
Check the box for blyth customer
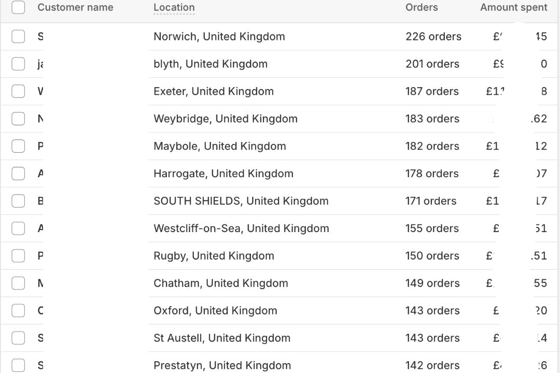(18, 64)
